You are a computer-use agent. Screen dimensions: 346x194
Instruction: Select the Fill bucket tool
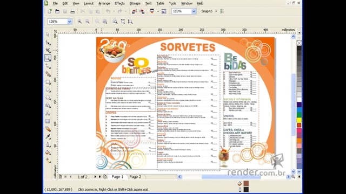coord(48,153)
